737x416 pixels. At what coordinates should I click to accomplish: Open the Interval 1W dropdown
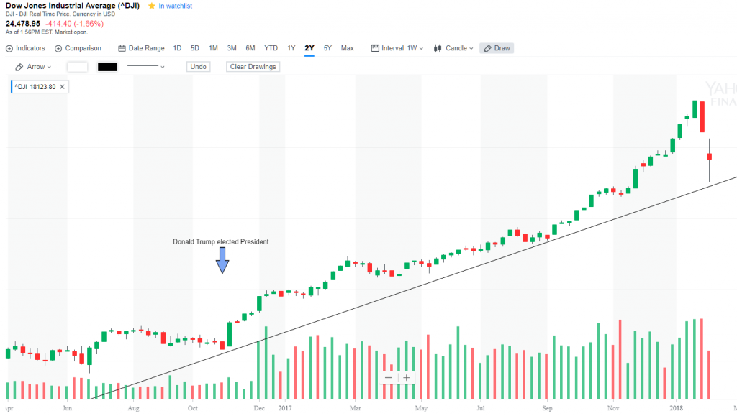pyautogui.click(x=397, y=48)
